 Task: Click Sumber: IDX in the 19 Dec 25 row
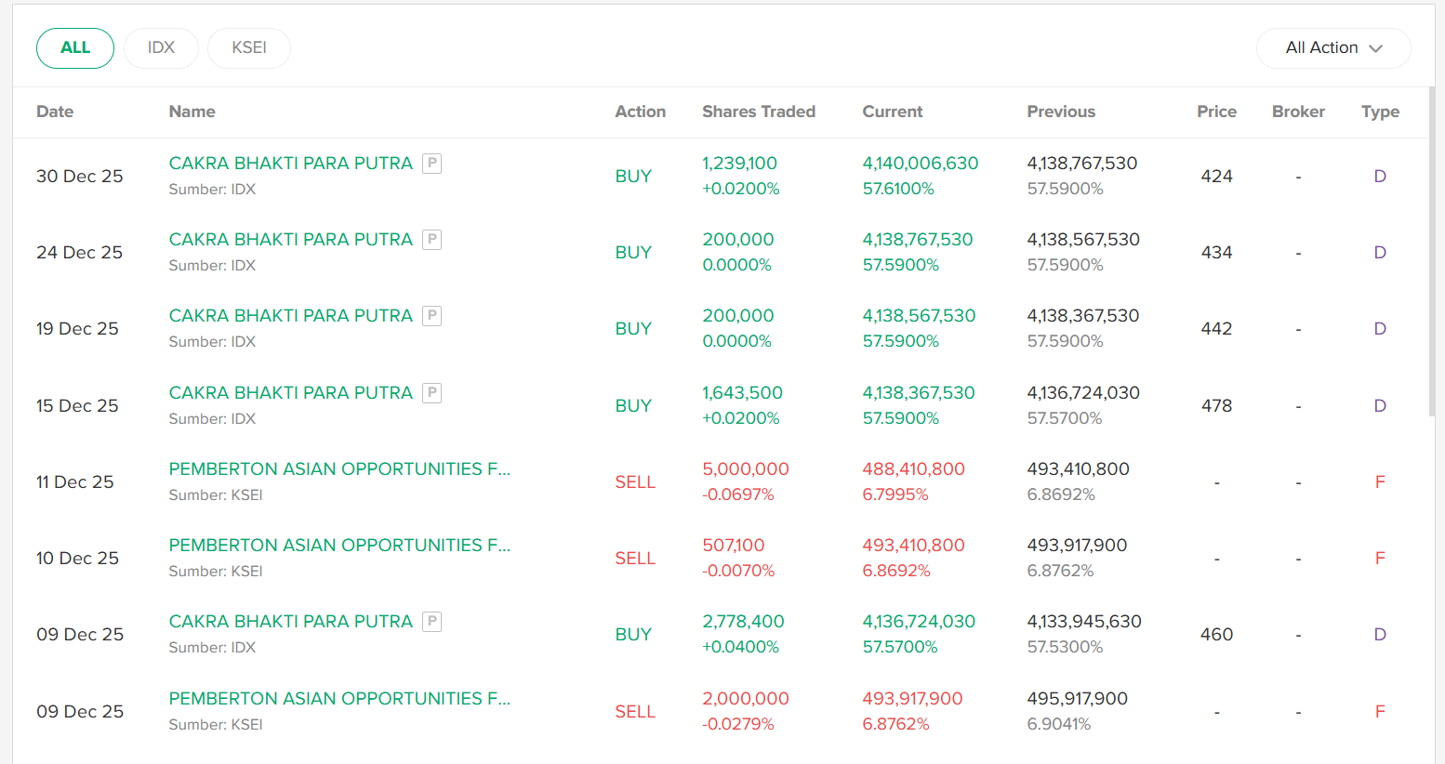tap(212, 342)
